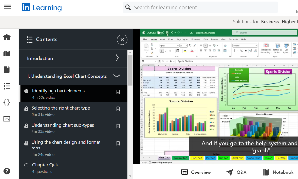Click Accessibility: Investigate in Excel status bar
The width and height of the screenshot is (298, 179).
pyautogui.click(x=161, y=162)
